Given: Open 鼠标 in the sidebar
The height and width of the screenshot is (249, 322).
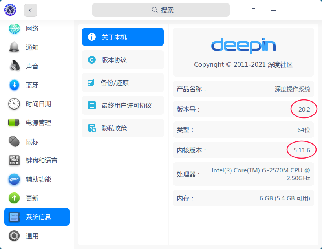Looking at the screenshot, I should point(37,141).
